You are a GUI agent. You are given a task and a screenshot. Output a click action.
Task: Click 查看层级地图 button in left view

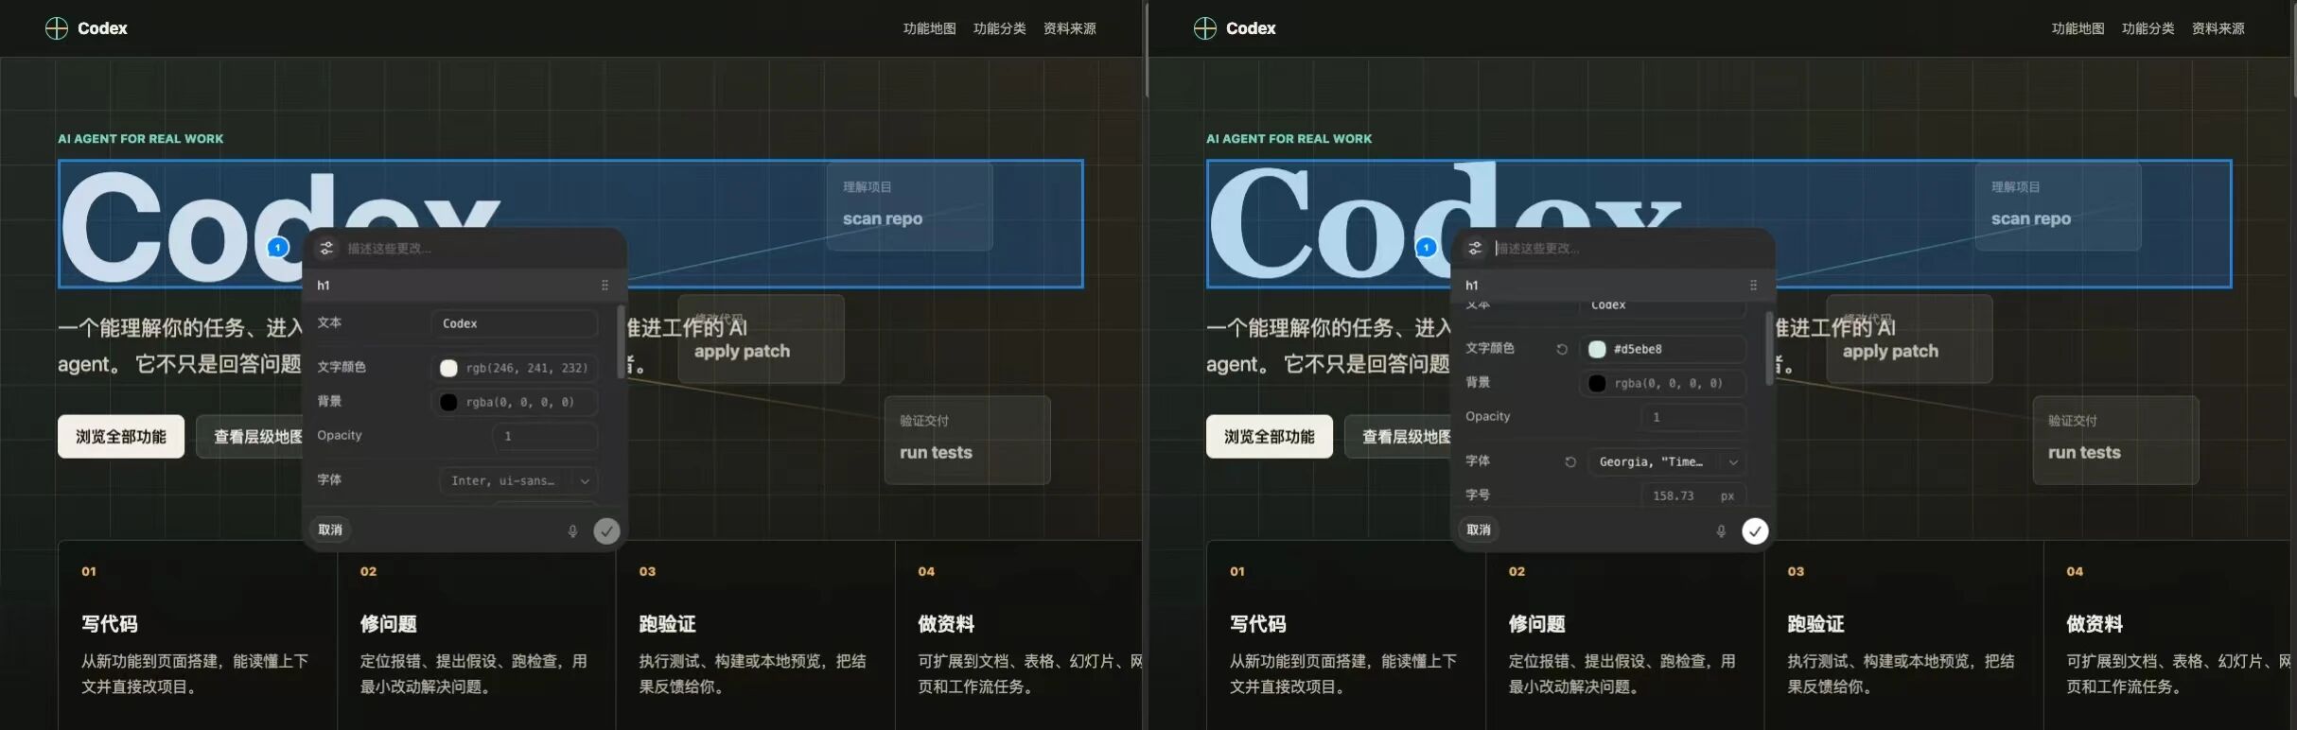pos(250,436)
